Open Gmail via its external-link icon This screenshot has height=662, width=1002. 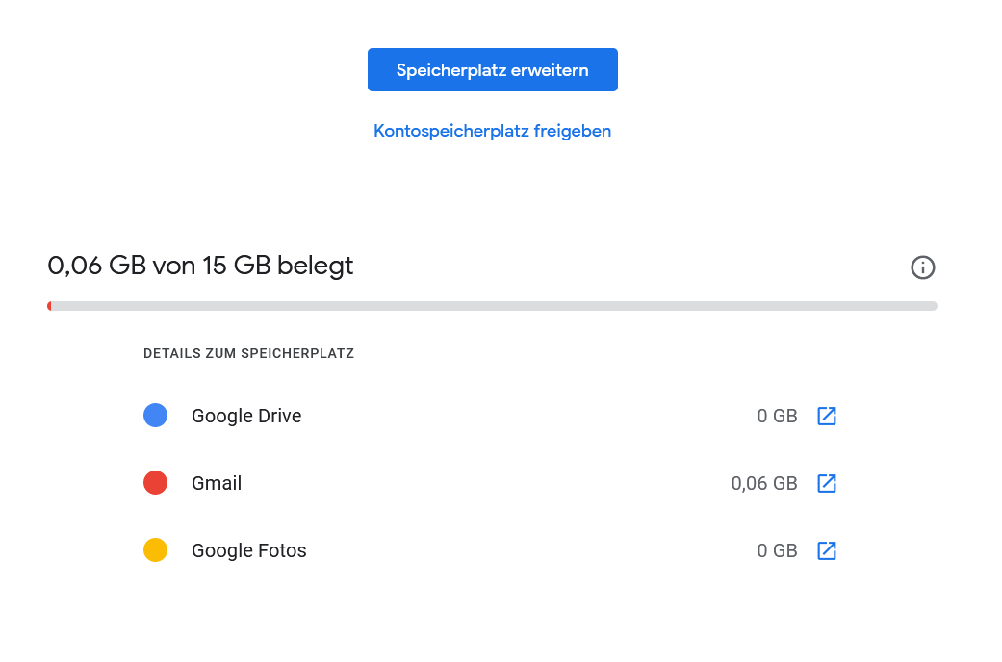826,483
